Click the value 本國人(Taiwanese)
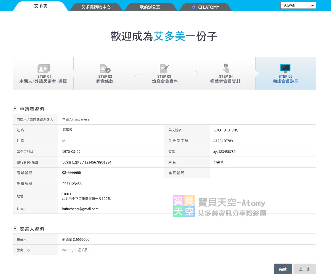This screenshot has height=279, width=331. 76,119
